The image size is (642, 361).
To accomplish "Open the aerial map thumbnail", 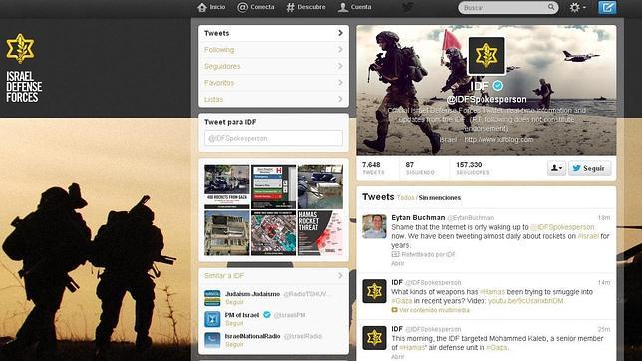I will [273, 233].
